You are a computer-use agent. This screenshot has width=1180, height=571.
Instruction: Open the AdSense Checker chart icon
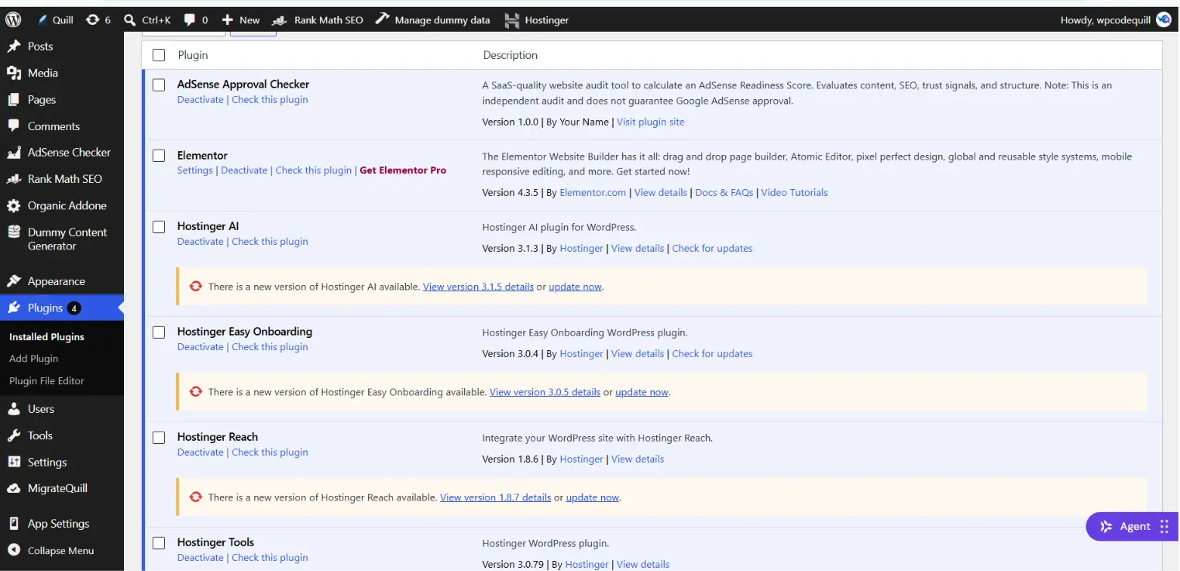pyautogui.click(x=14, y=153)
